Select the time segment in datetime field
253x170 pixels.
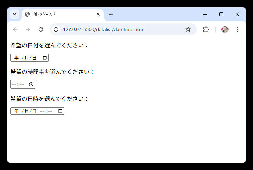tap(42, 111)
